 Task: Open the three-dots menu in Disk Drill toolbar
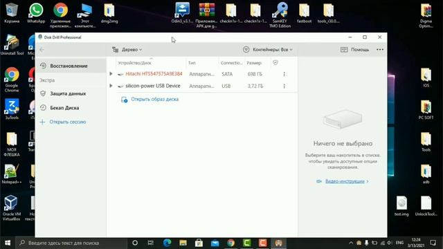[380, 50]
